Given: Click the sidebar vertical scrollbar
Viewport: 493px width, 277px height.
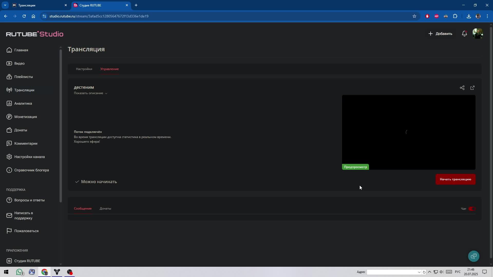Looking at the screenshot, I should coord(61,126).
